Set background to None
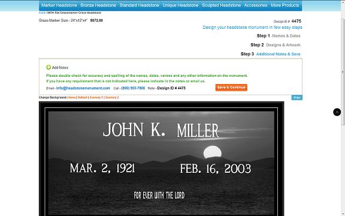Viewport: 345px width, 216px height. 72,97
